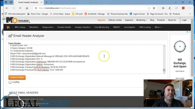Select the Diagnostics nav tab

[x=48, y=27]
